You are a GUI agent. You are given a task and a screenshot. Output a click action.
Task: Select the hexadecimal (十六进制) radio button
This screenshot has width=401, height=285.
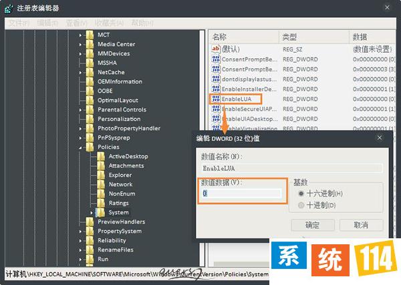point(301,194)
